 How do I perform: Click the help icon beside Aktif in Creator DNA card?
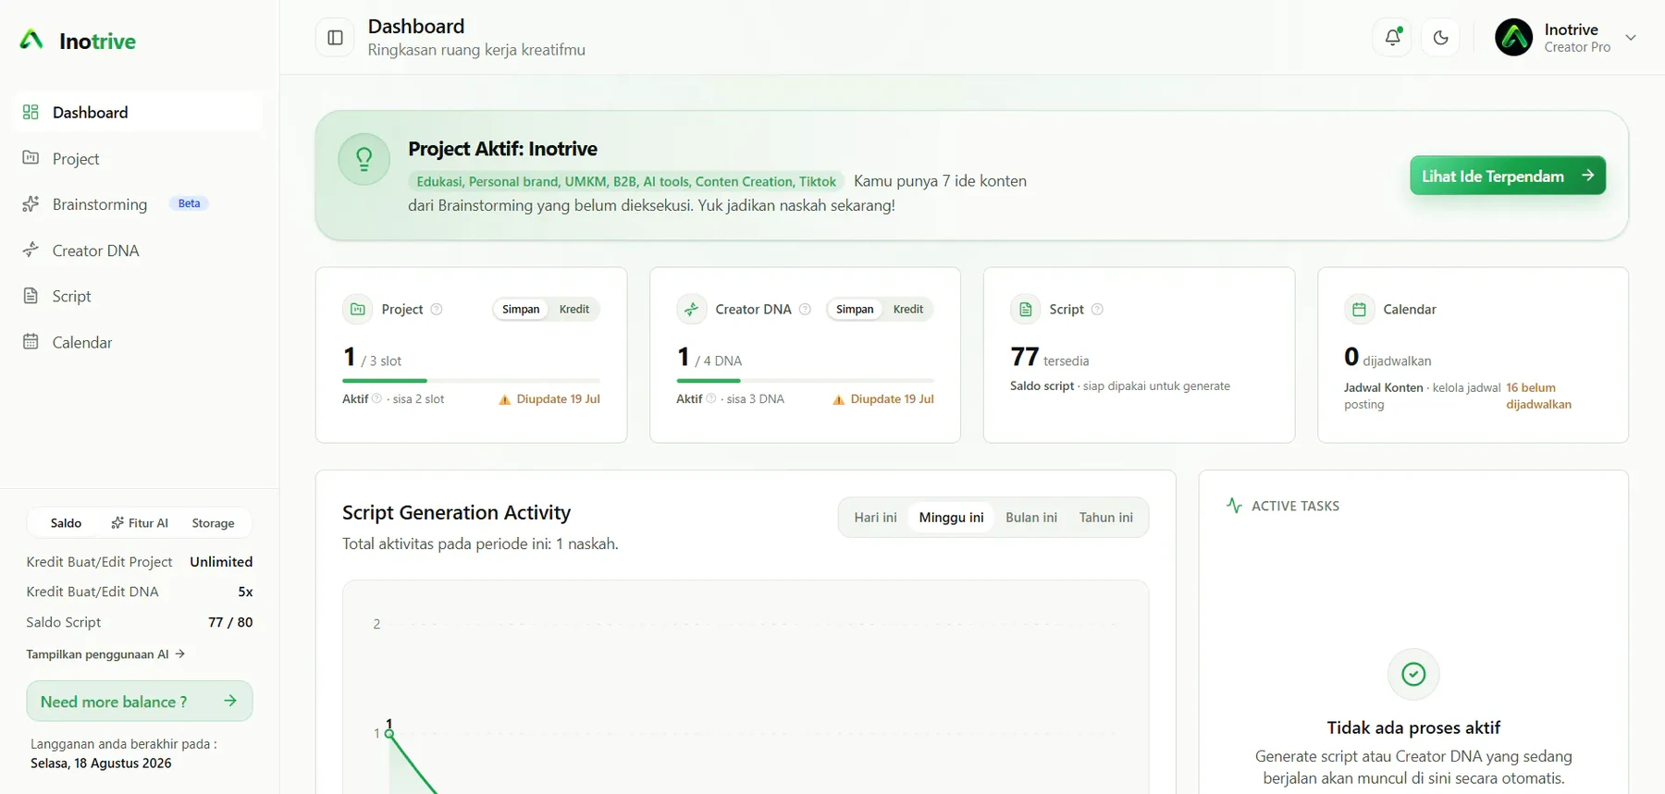click(710, 398)
